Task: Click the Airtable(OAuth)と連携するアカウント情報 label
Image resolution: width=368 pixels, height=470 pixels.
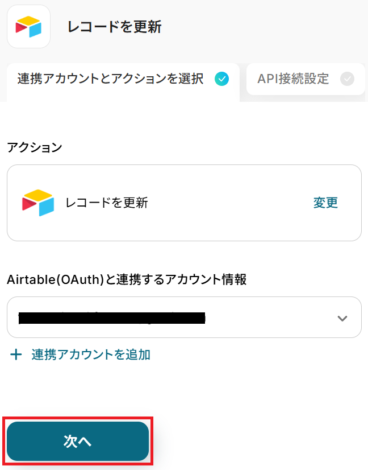Action: 127,279
